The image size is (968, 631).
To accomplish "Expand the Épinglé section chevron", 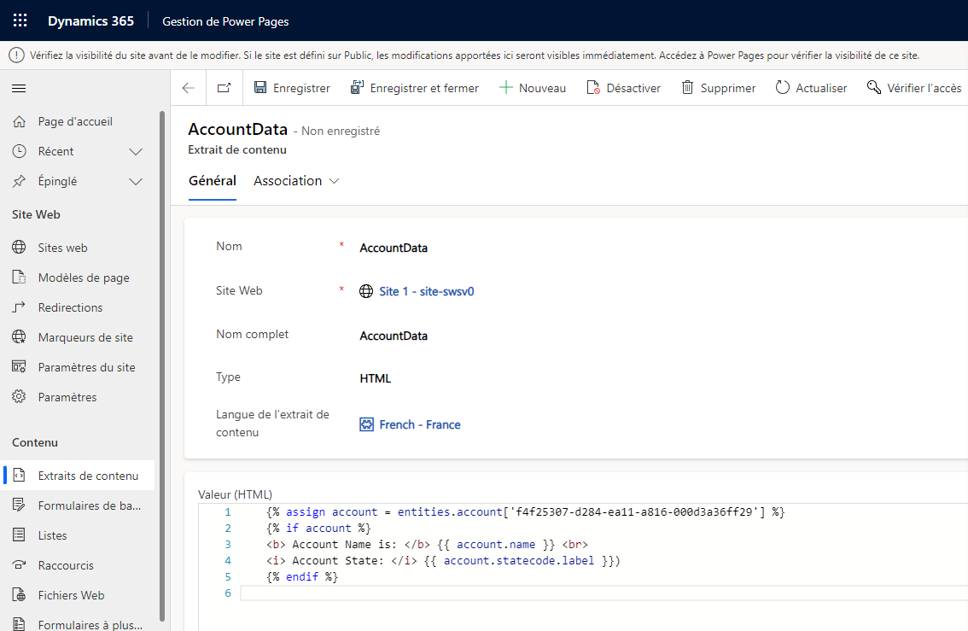I will [136, 182].
